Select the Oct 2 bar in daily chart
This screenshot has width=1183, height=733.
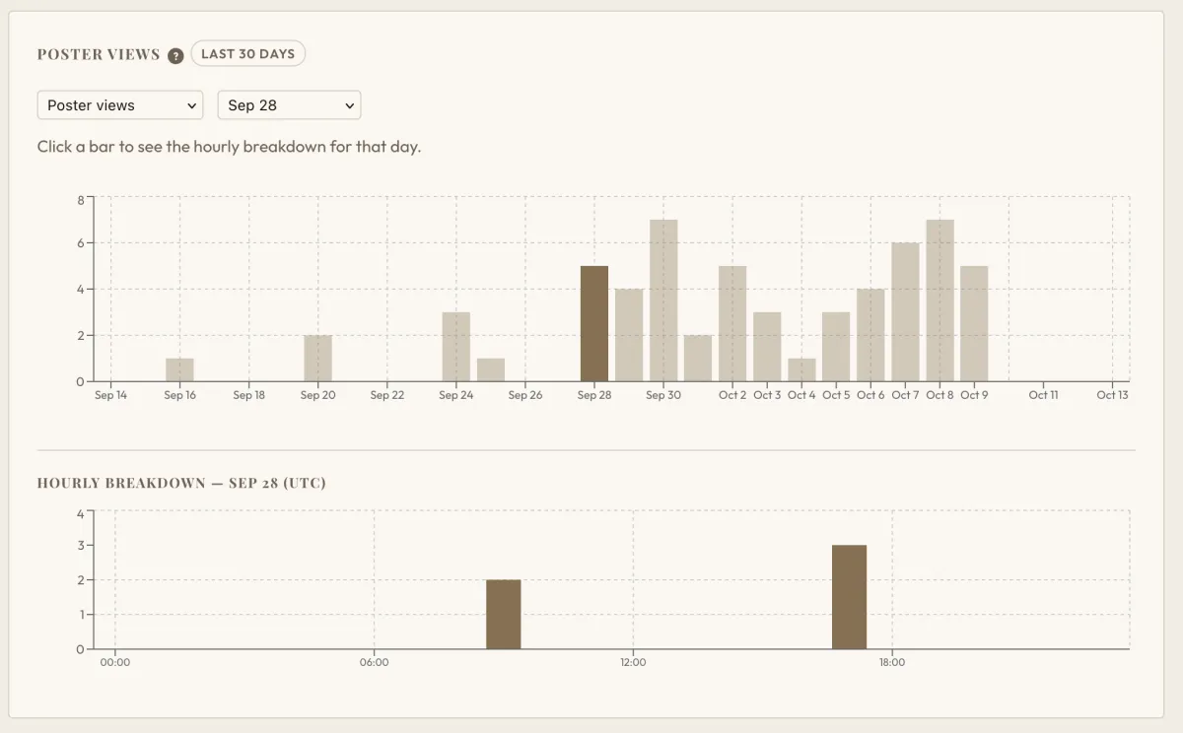(x=732, y=323)
